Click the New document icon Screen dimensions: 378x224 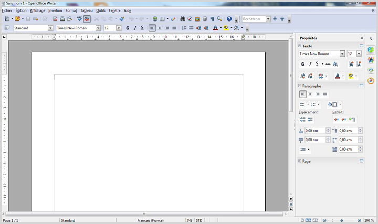pyautogui.click(x=7, y=19)
